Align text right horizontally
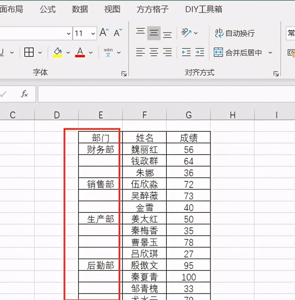The width and height of the screenshot is (295, 300). click(167, 52)
